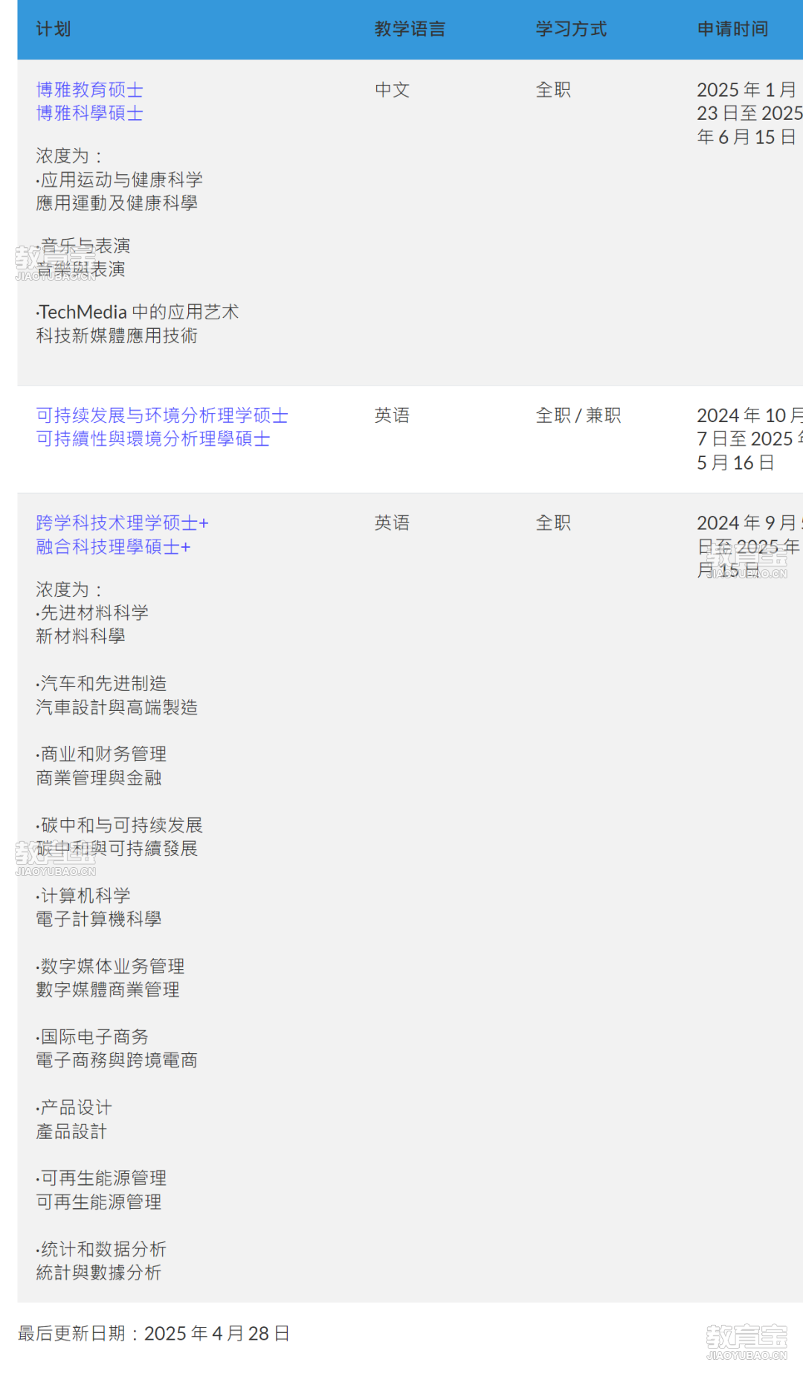This screenshot has width=803, height=1377.
Task: Select 音乐与表演 concentration text
Action: [86, 246]
